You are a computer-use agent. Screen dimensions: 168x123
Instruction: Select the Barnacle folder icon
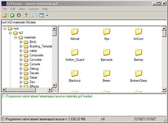[107, 52]
